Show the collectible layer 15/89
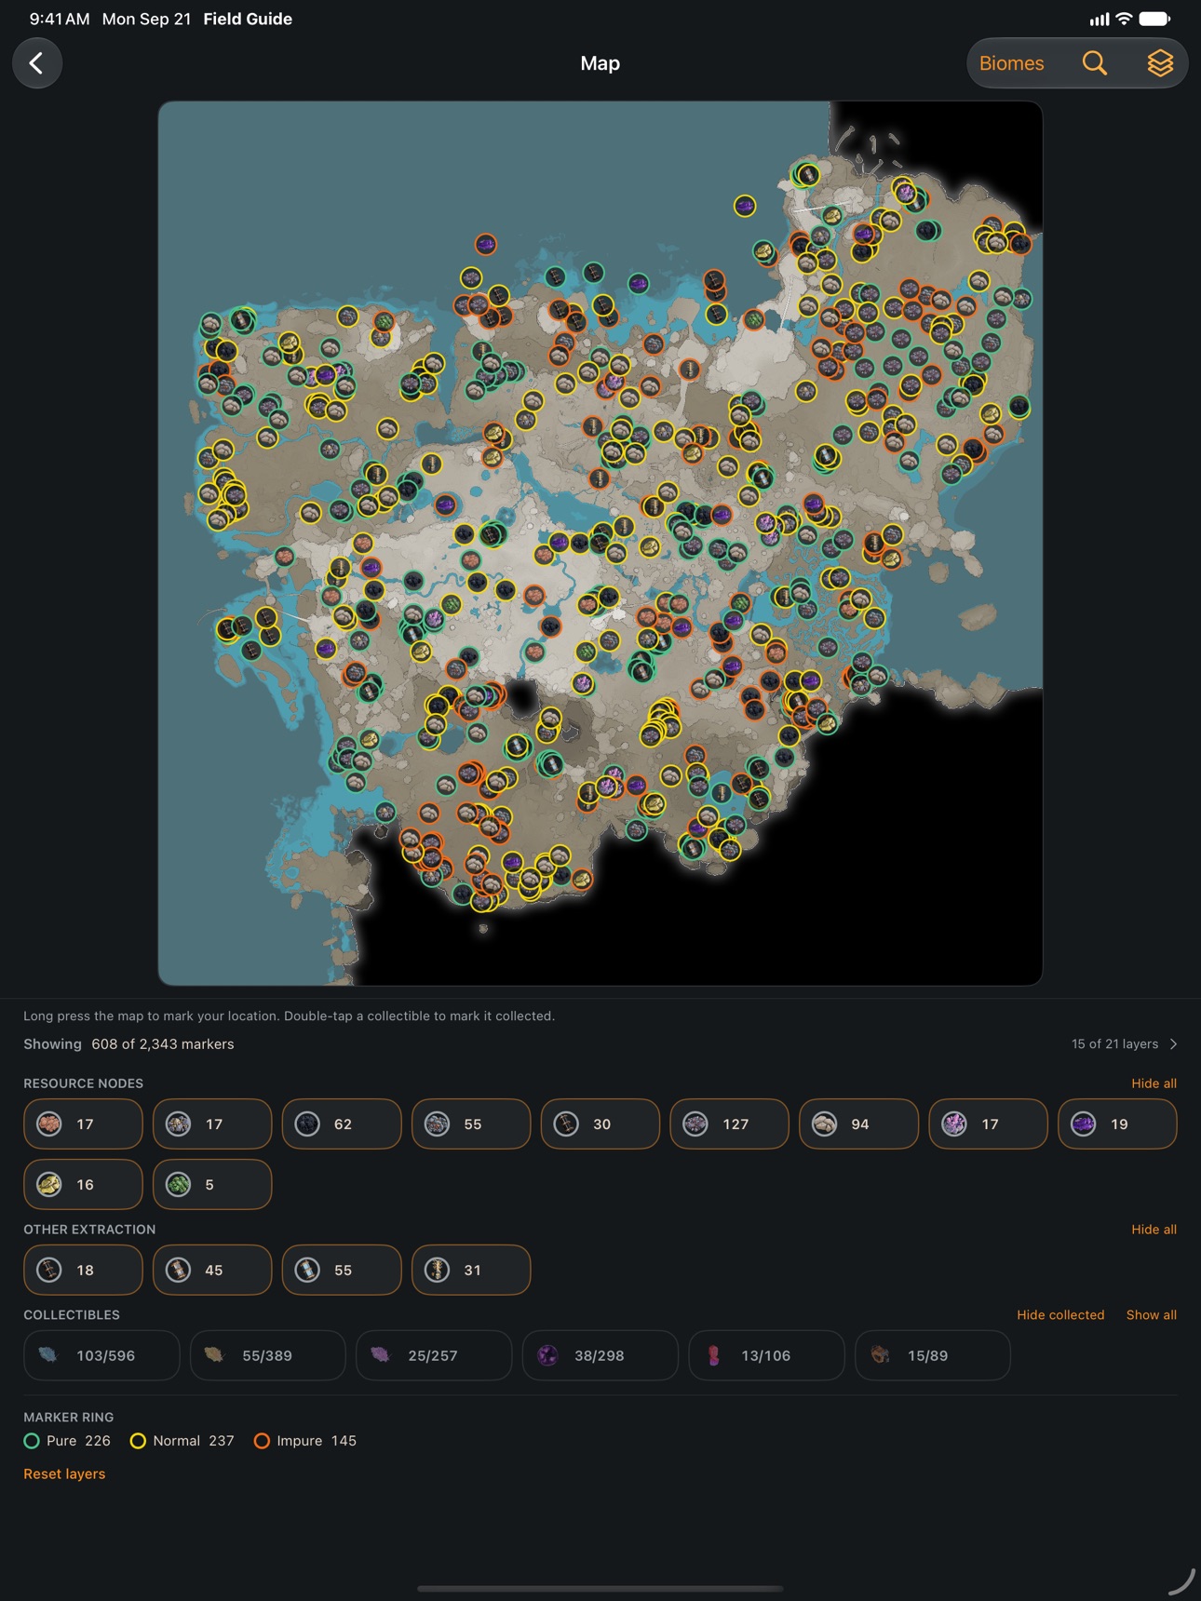 [933, 1356]
